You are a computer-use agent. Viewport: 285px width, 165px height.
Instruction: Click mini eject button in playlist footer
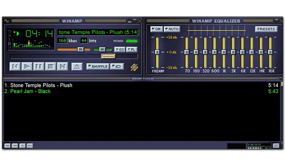(261, 148)
